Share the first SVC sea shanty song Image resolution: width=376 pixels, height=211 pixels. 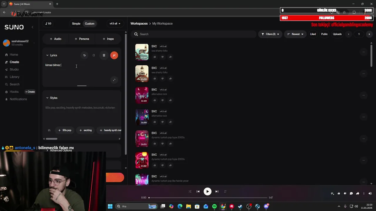(x=170, y=57)
